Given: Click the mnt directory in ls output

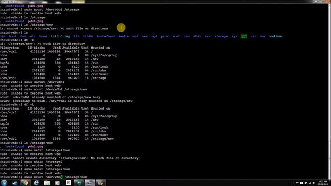Looking at the screenshot, I should 136,36.
